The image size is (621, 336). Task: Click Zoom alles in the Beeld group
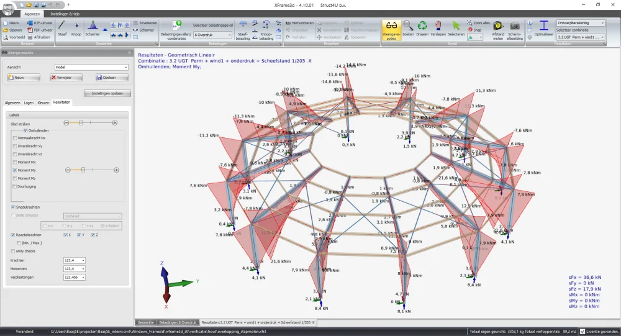tap(478, 23)
